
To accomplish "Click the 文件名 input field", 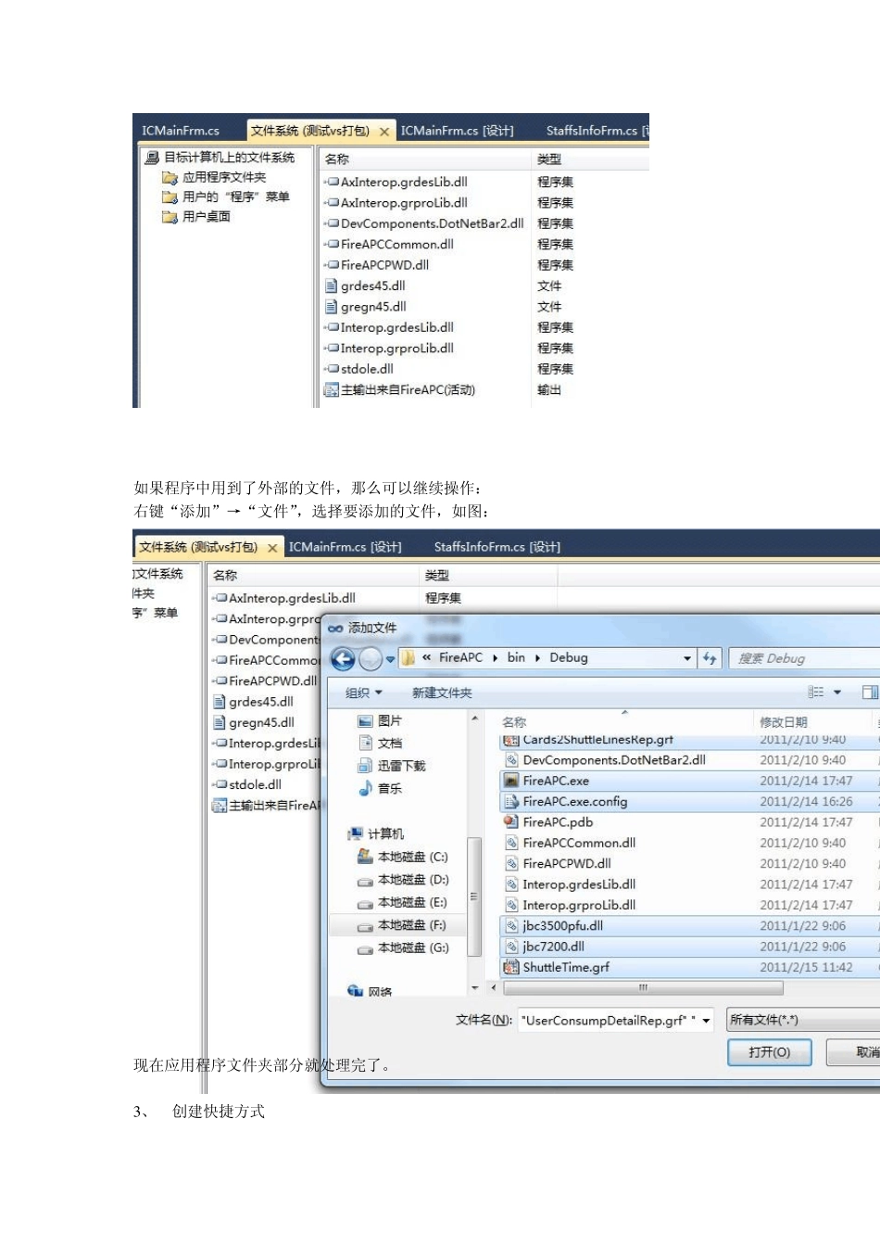I will (608, 1021).
